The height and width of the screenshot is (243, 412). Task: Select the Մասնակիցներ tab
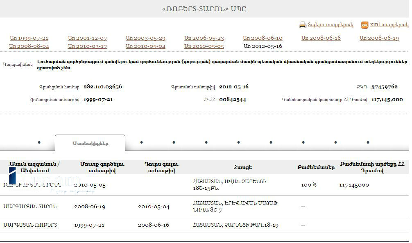90,143
